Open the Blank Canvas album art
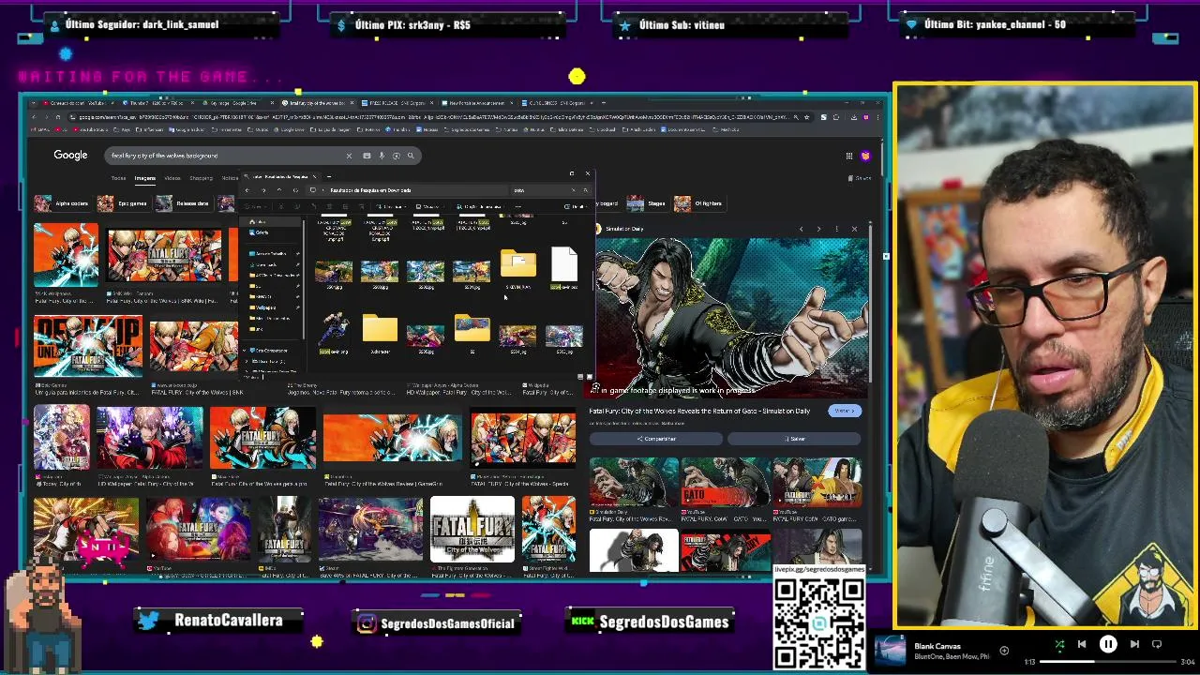Viewport: 1200px width, 675px height. 891,650
